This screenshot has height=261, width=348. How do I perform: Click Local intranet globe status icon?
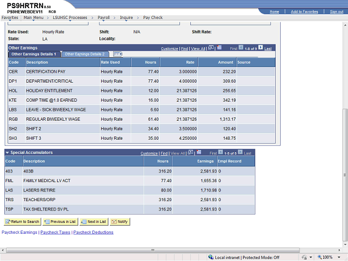pos(211,257)
